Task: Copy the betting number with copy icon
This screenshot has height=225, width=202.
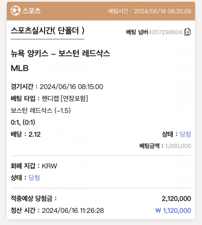Action: [x=188, y=32]
